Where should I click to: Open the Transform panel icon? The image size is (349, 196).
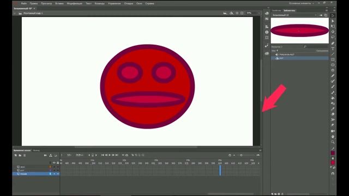tap(267, 38)
